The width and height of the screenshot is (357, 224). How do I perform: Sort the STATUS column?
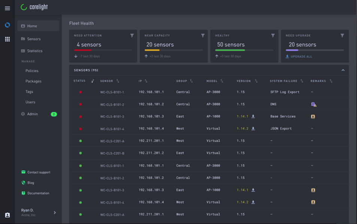coord(92,81)
